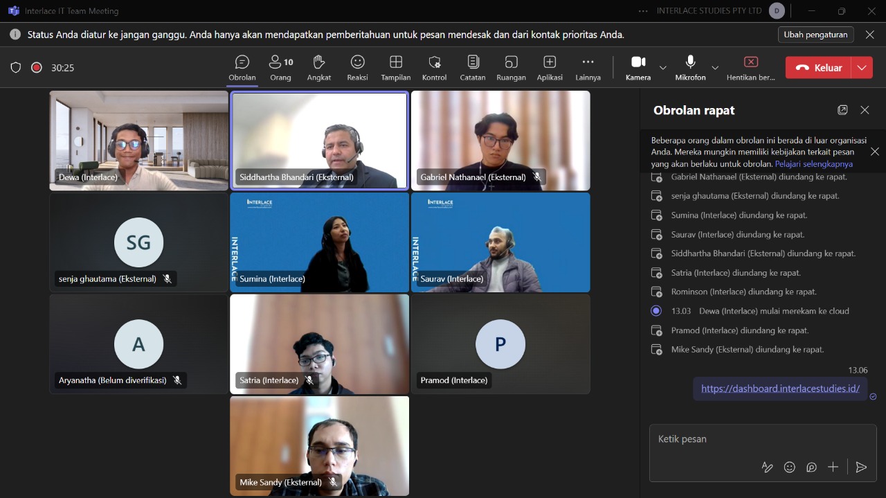The image size is (886, 498).
Task: Select Siddhartha Bhandari's video tile
Action: click(319, 141)
